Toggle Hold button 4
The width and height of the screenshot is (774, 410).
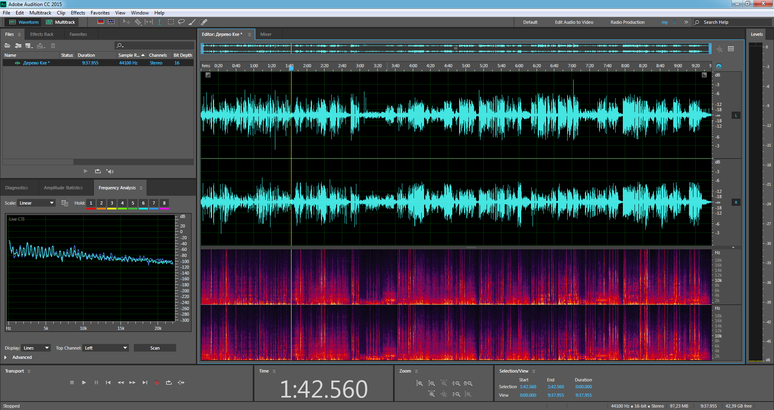pyautogui.click(x=122, y=203)
